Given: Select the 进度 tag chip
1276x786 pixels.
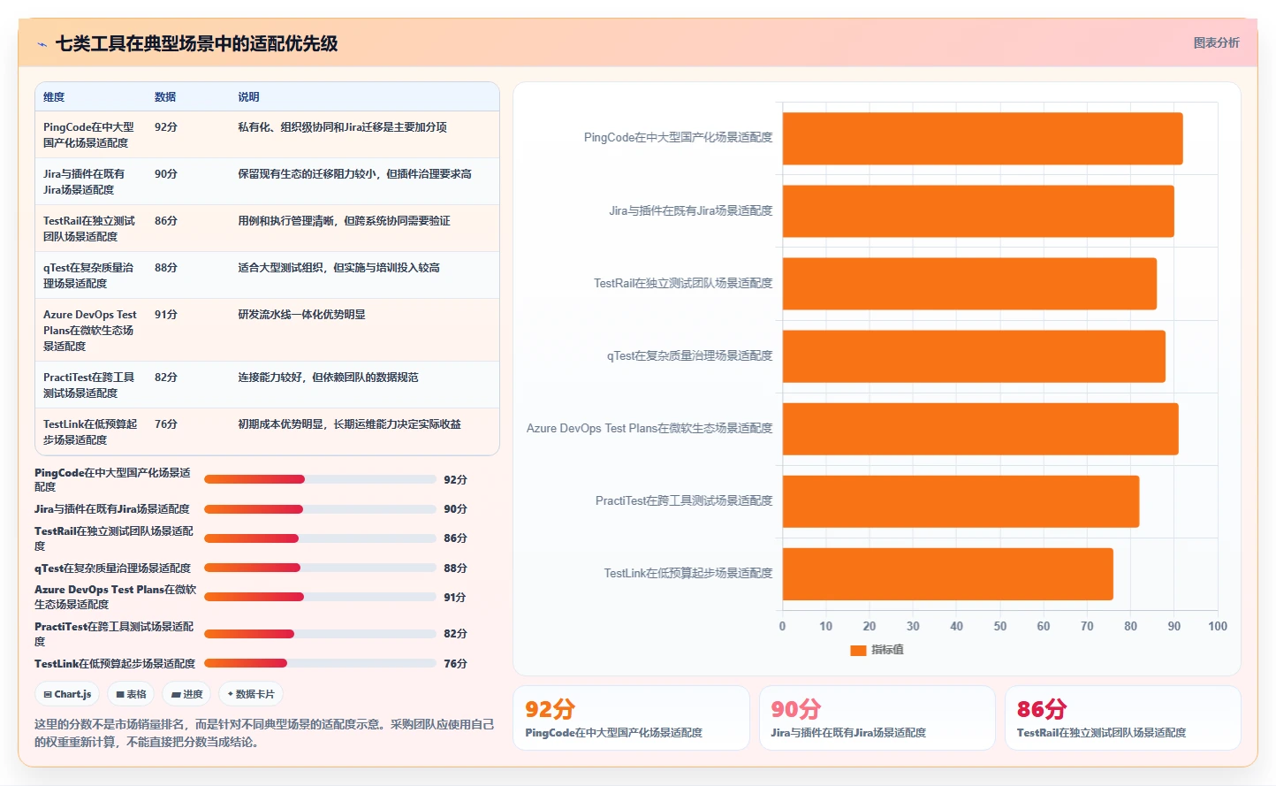Looking at the screenshot, I should click(x=186, y=694).
